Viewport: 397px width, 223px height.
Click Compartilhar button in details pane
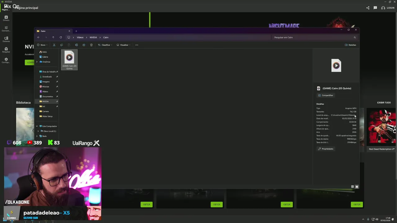point(326,95)
